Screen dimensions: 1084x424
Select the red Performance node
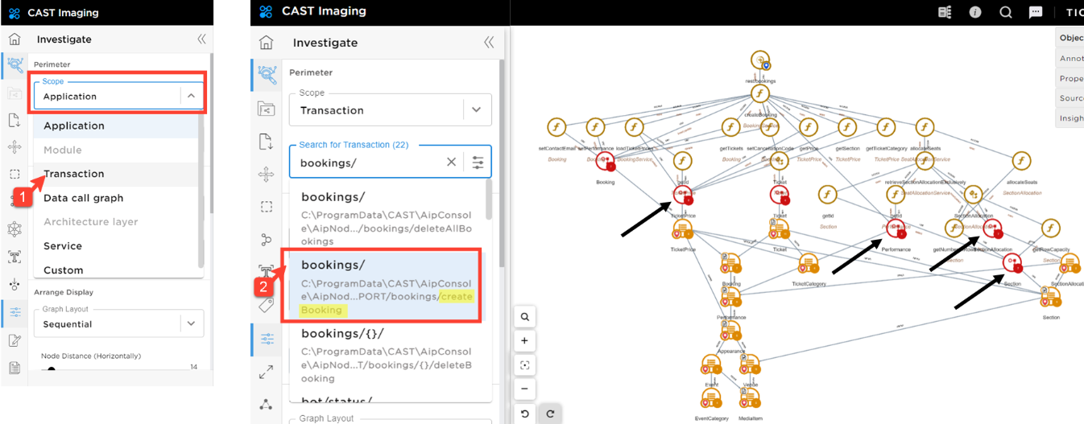point(896,228)
